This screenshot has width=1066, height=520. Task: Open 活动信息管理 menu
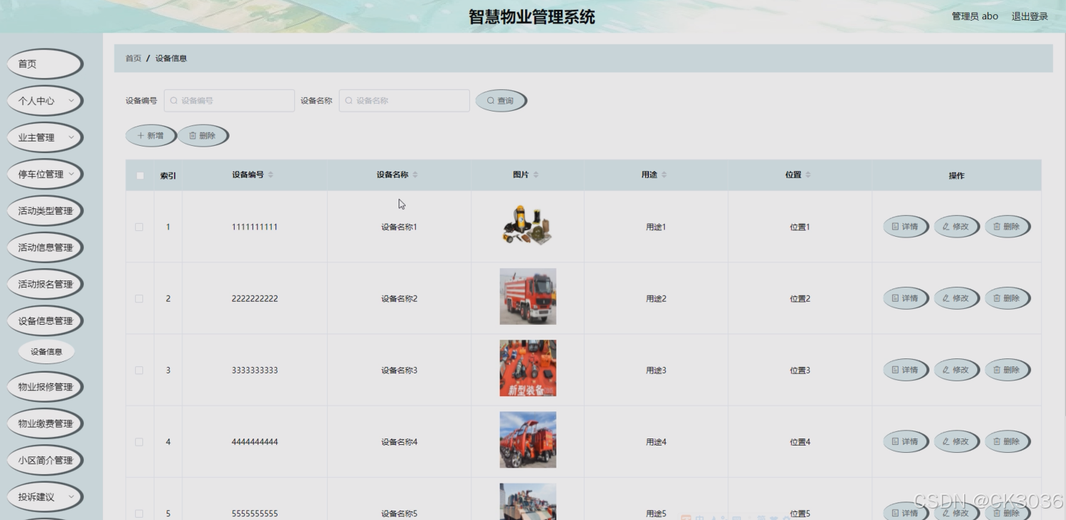click(45, 247)
